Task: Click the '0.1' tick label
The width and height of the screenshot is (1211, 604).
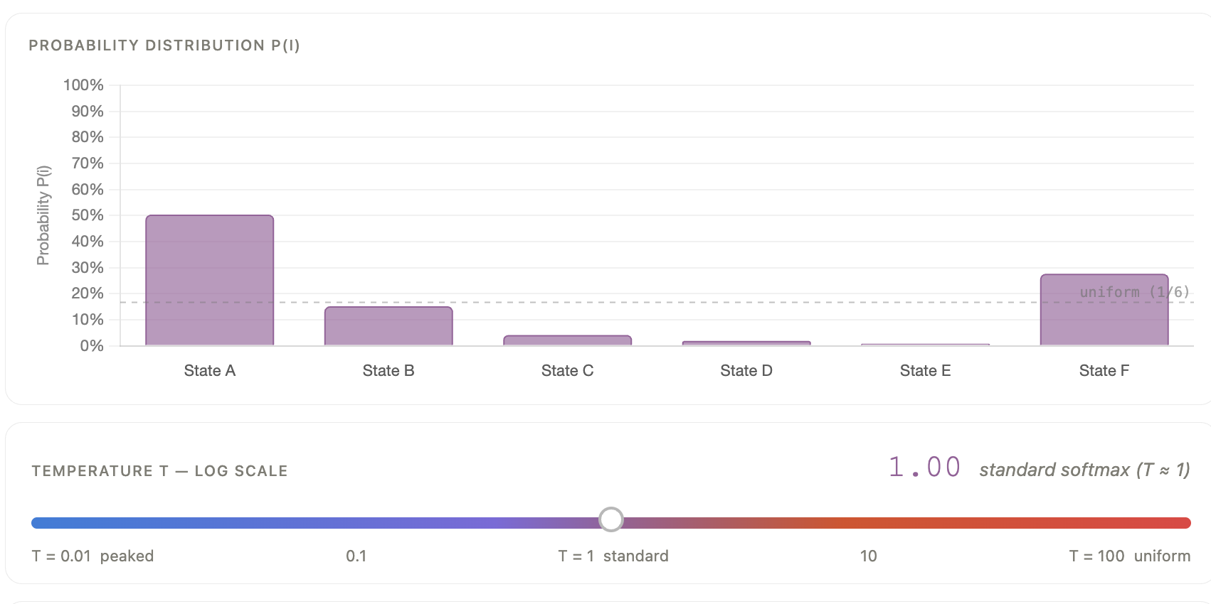Action: (x=357, y=556)
